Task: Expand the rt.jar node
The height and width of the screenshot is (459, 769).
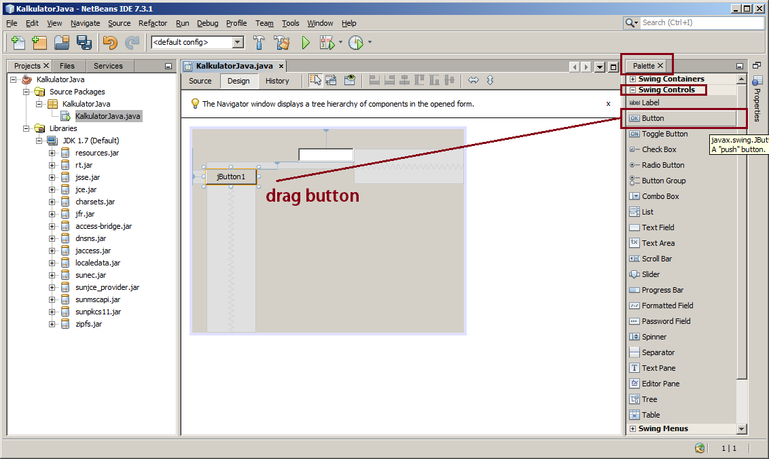Action: [52, 165]
